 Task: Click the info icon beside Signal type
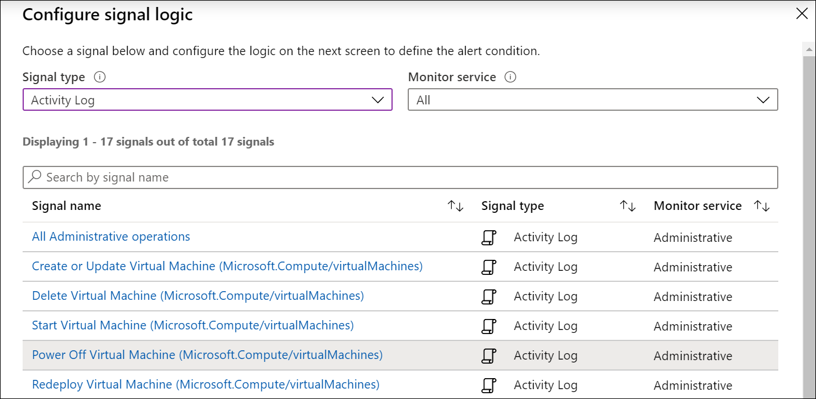(100, 77)
